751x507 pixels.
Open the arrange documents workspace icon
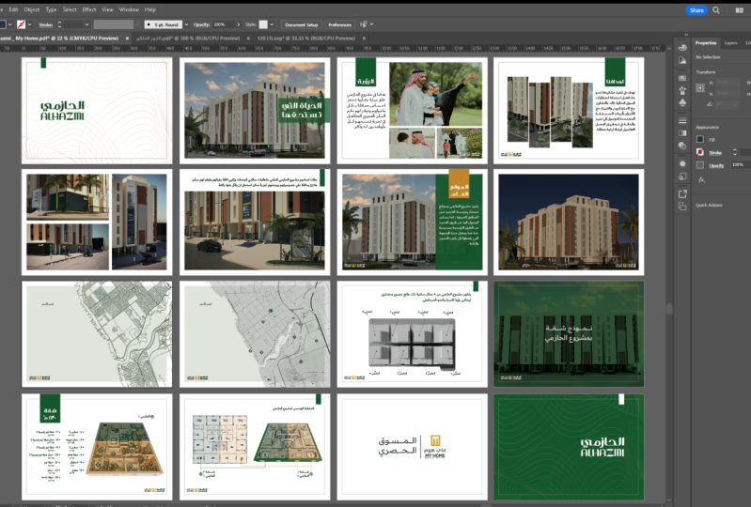[x=740, y=10]
